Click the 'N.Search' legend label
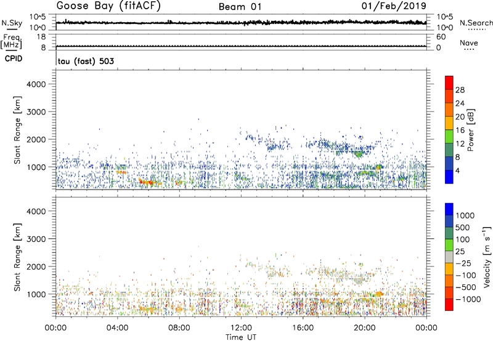The width and height of the screenshot is (493, 341). coord(476,23)
